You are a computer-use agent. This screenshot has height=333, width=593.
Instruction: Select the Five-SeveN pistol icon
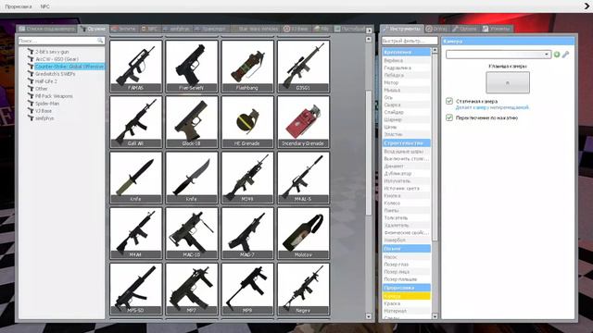pyautogui.click(x=192, y=66)
